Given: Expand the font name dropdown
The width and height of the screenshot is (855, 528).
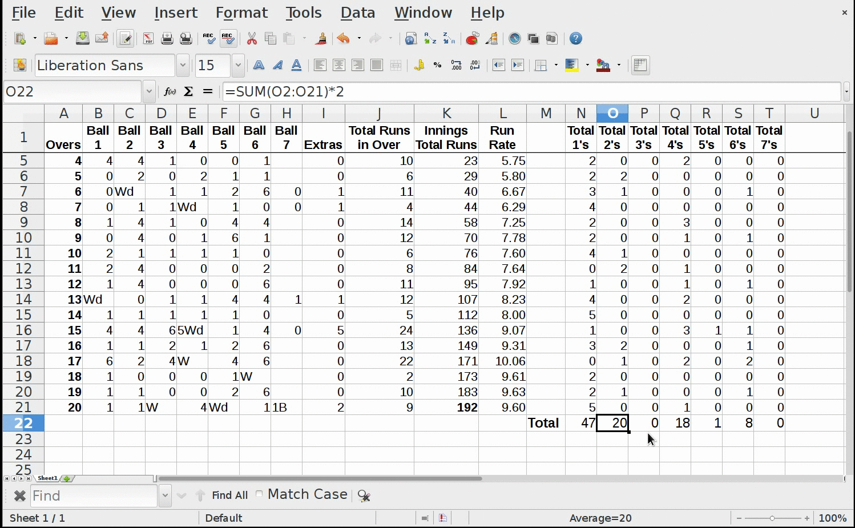Looking at the screenshot, I should tap(183, 65).
